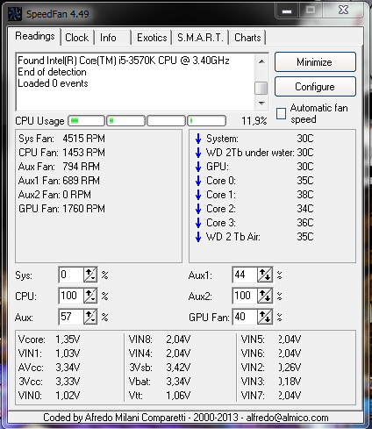372x429 pixels.
Task: Enable the Automatic fan speed checkbox
Action: point(281,113)
